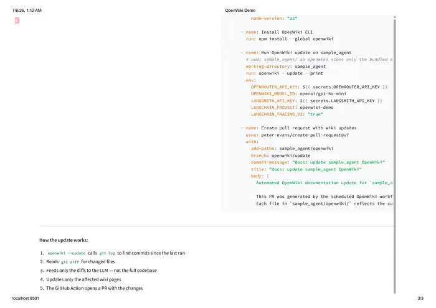Click the scroll-up arrow of the code block
Viewport: 436px width, 308px height.
[394, 17]
